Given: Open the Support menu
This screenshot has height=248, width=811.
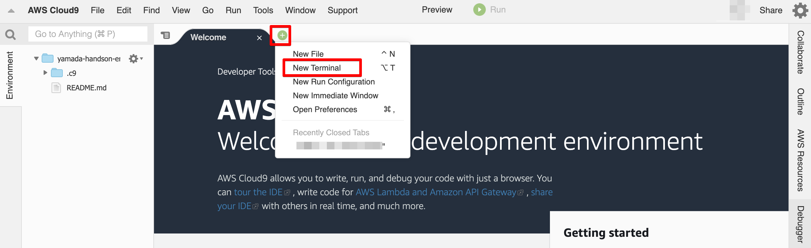Looking at the screenshot, I should tap(342, 10).
